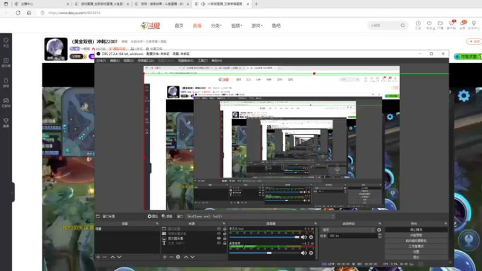Open 创作中心 icon on the Douyu header
This screenshot has width=482, height=271.
[474, 23]
